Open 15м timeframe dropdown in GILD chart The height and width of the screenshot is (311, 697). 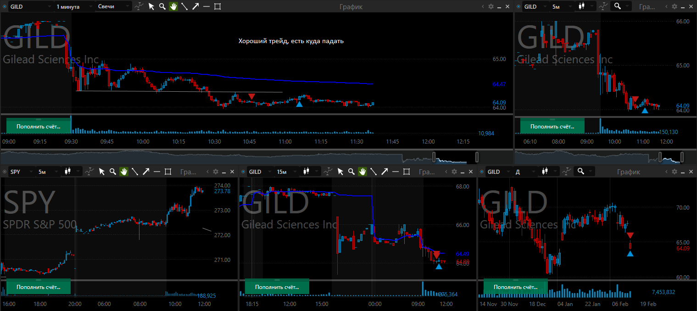click(x=286, y=172)
